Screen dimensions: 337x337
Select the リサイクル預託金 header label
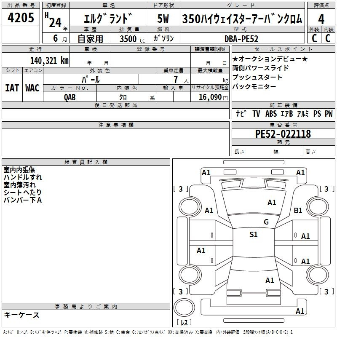[x=210, y=88]
